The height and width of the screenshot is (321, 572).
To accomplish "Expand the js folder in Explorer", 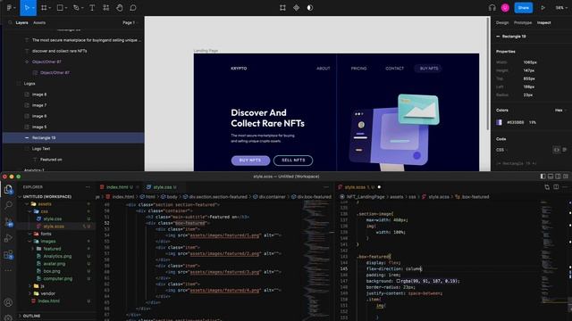I will point(30,286).
